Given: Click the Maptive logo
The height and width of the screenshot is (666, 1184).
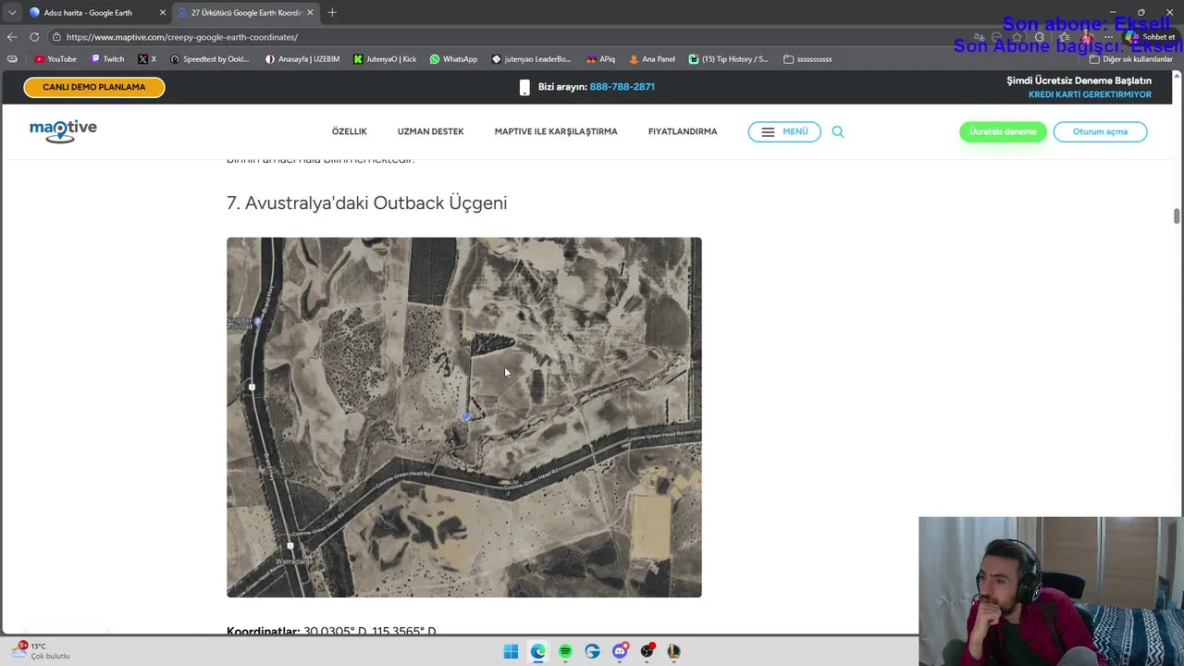Looking at the screenshot, I should (63, 131).
